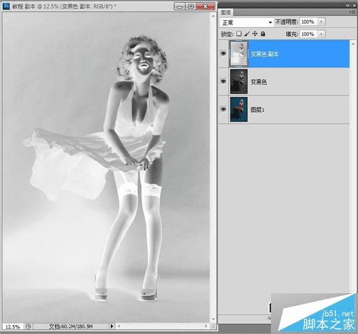Click the canvas vertical scrollbar down arrow

pyautogui.click(x=213, y=319)
